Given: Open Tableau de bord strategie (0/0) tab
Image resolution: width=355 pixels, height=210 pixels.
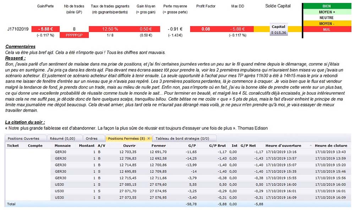Looking at the screenshot, I should click(182, 138).
